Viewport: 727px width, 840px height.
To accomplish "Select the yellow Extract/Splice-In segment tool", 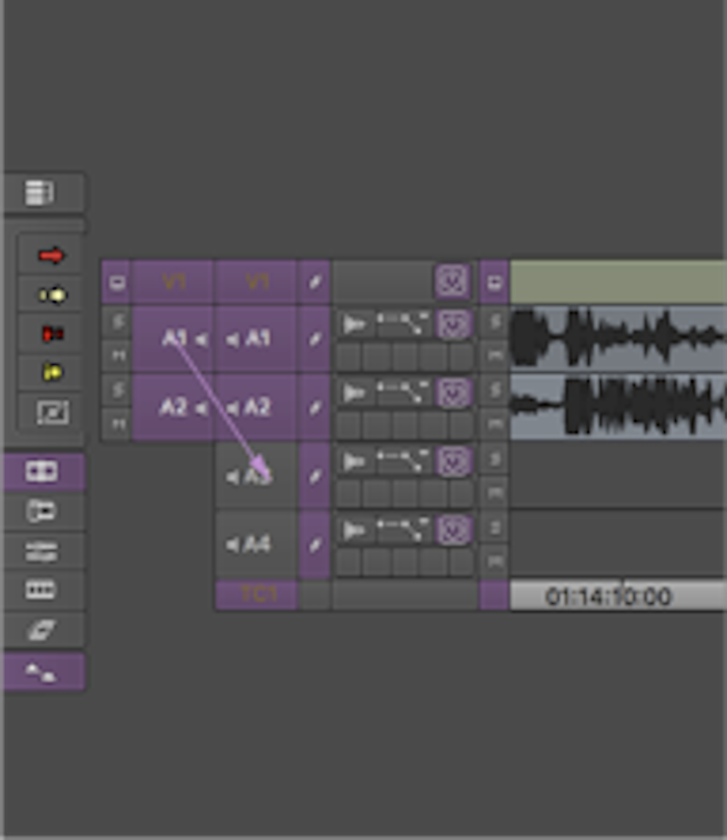I will (x=51, y=295).
